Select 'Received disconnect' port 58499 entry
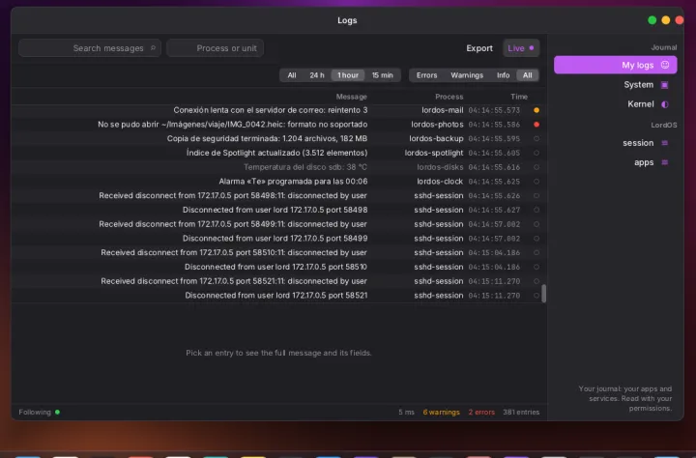The height and width of the screenshot is (458, 696). pyautogui.click(x=278, y=224)
